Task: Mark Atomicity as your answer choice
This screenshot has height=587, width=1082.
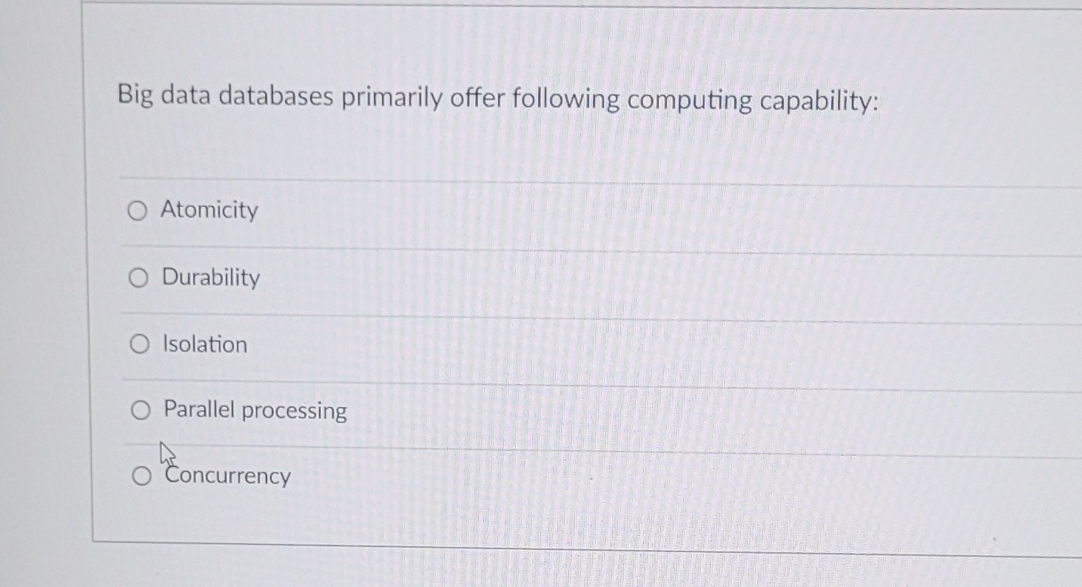Action: tap(138, 210)
